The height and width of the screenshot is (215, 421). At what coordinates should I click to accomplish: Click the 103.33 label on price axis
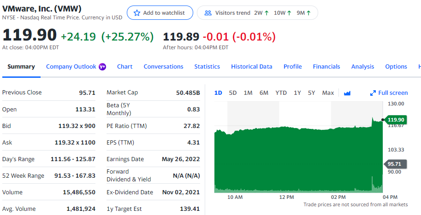pos(396,150)
